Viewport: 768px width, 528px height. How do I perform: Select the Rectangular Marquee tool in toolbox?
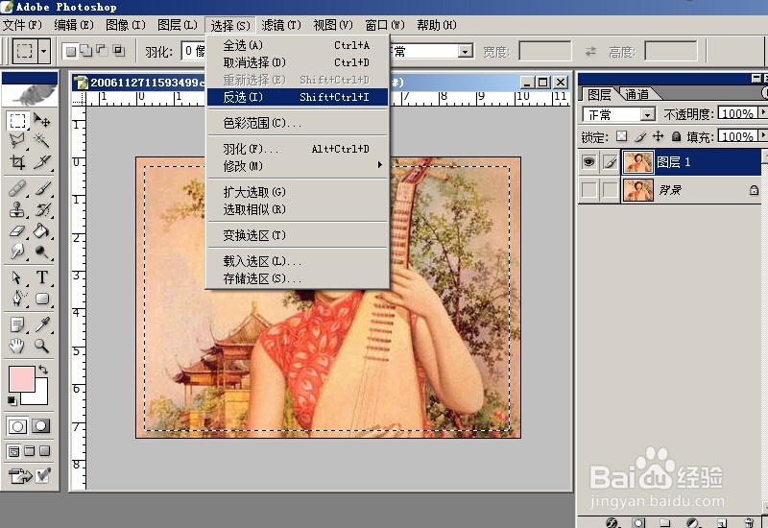point(17,121)
